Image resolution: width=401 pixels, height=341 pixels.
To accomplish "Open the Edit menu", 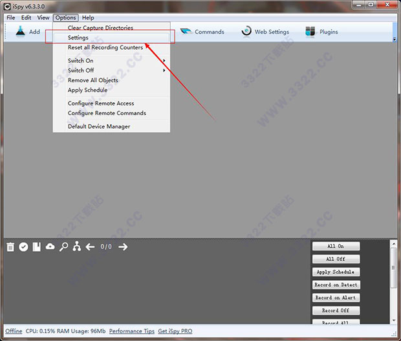I will [x=26, y=17].
